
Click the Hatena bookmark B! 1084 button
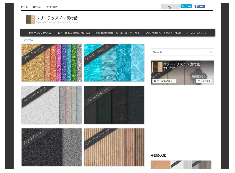(x=186, y=6)
